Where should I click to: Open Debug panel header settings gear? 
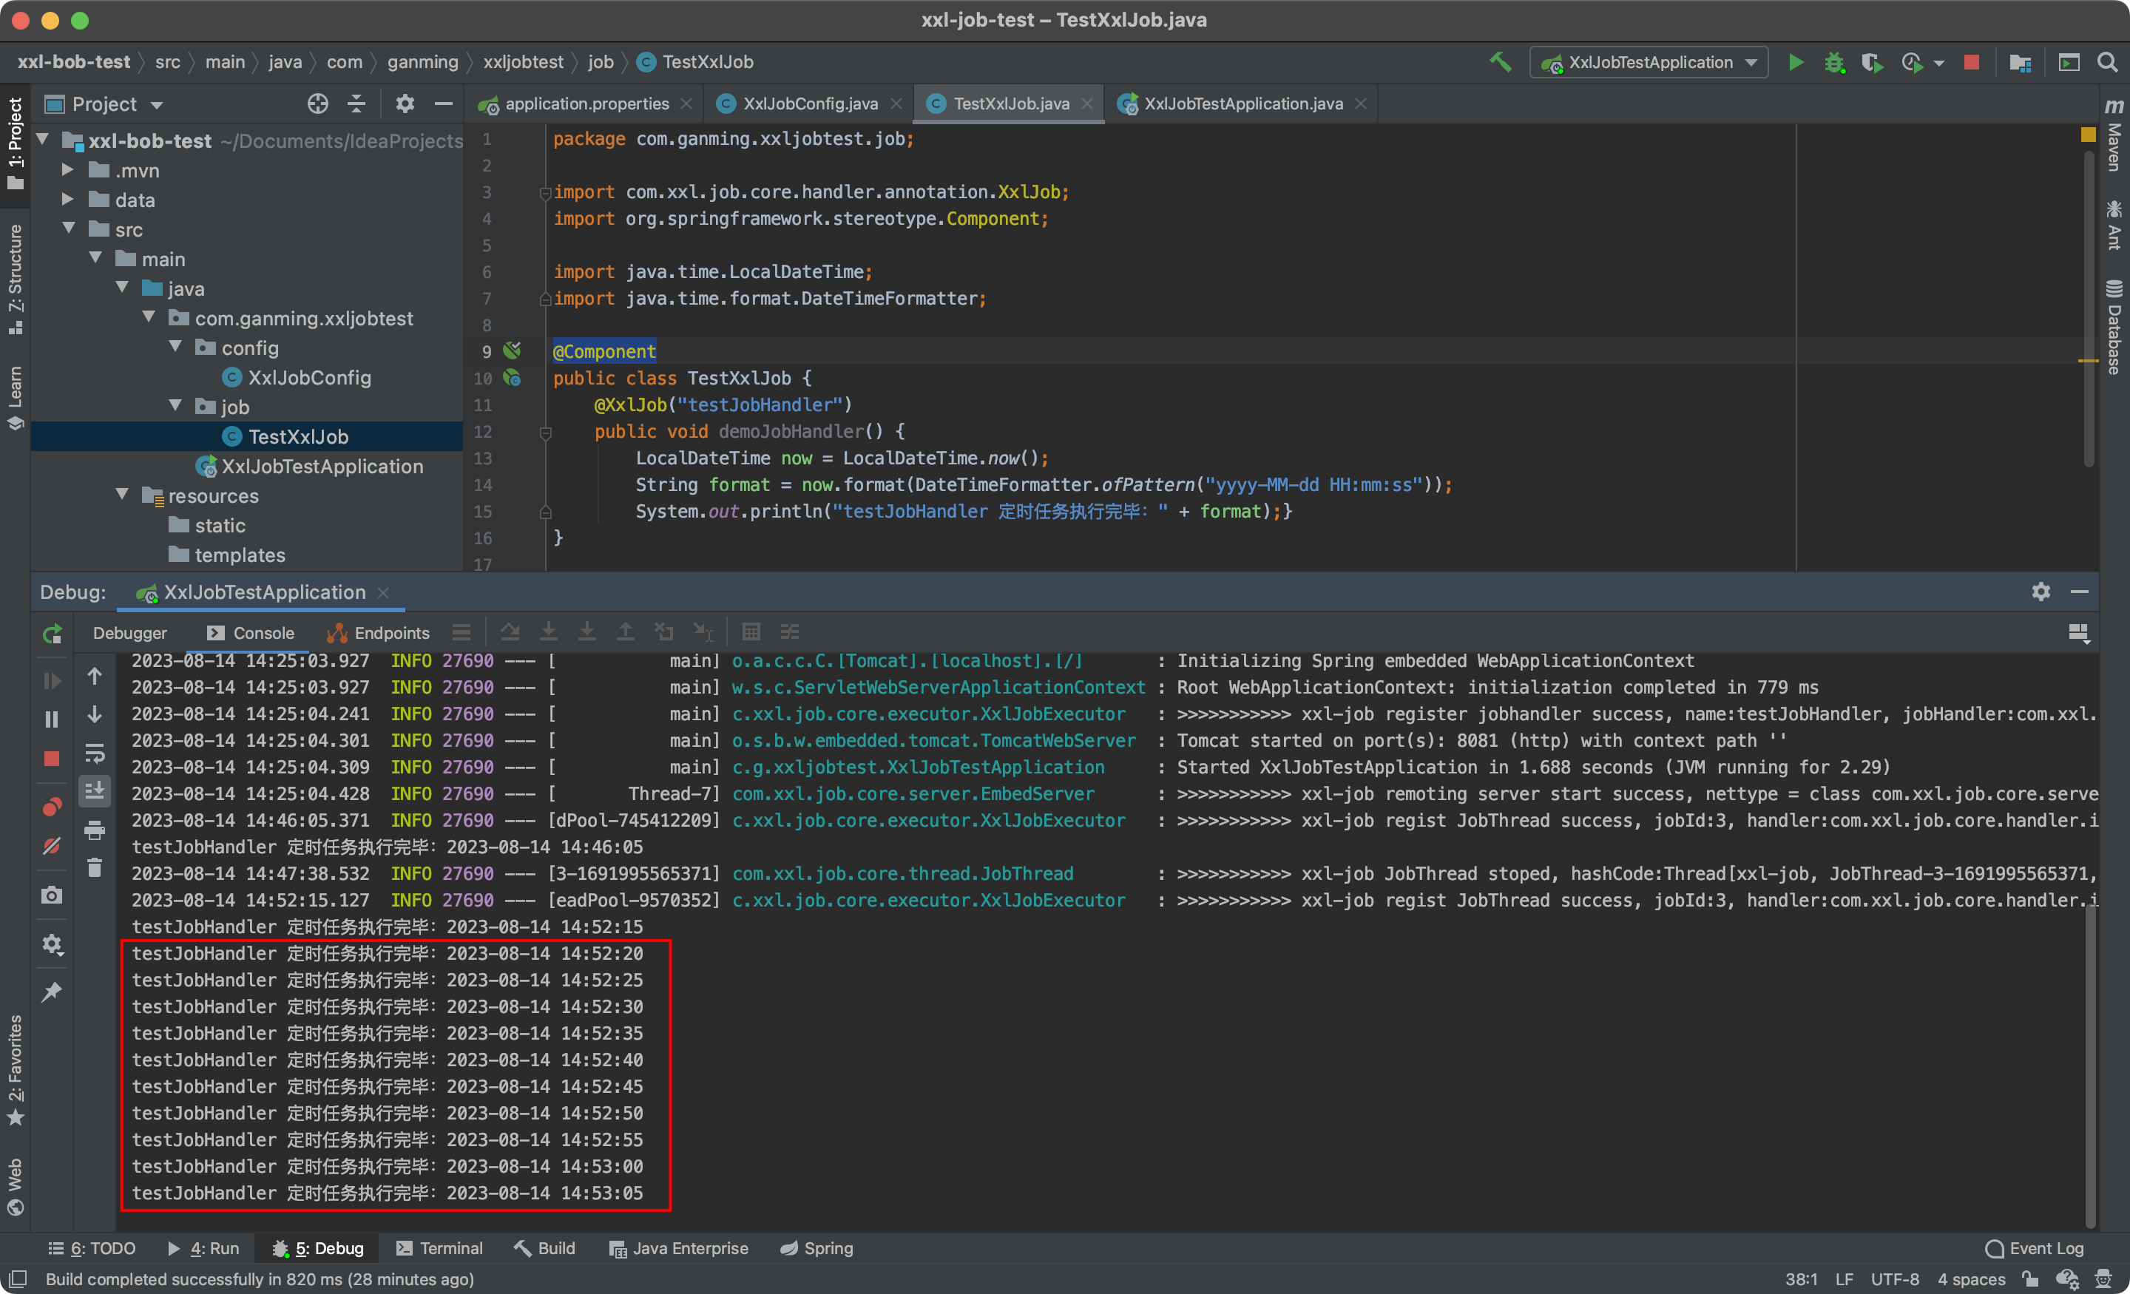pyautogui.click(x=2041, y=592)
